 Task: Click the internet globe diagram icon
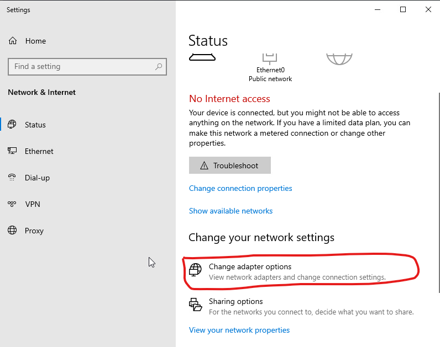[339, 59]
